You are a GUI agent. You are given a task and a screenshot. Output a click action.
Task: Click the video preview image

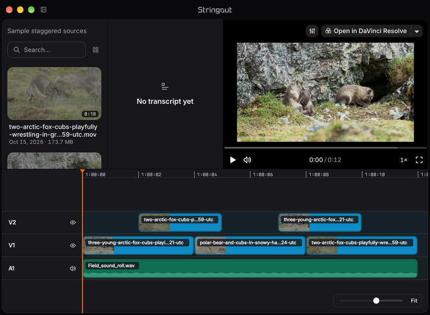pos(325,92)
